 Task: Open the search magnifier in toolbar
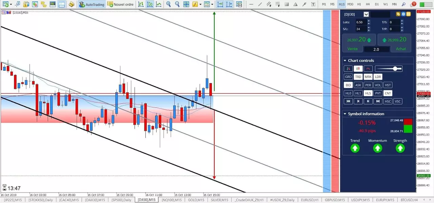click(x=403, y=4)
